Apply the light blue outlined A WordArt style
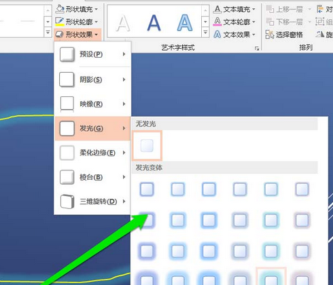 point(185,22)
